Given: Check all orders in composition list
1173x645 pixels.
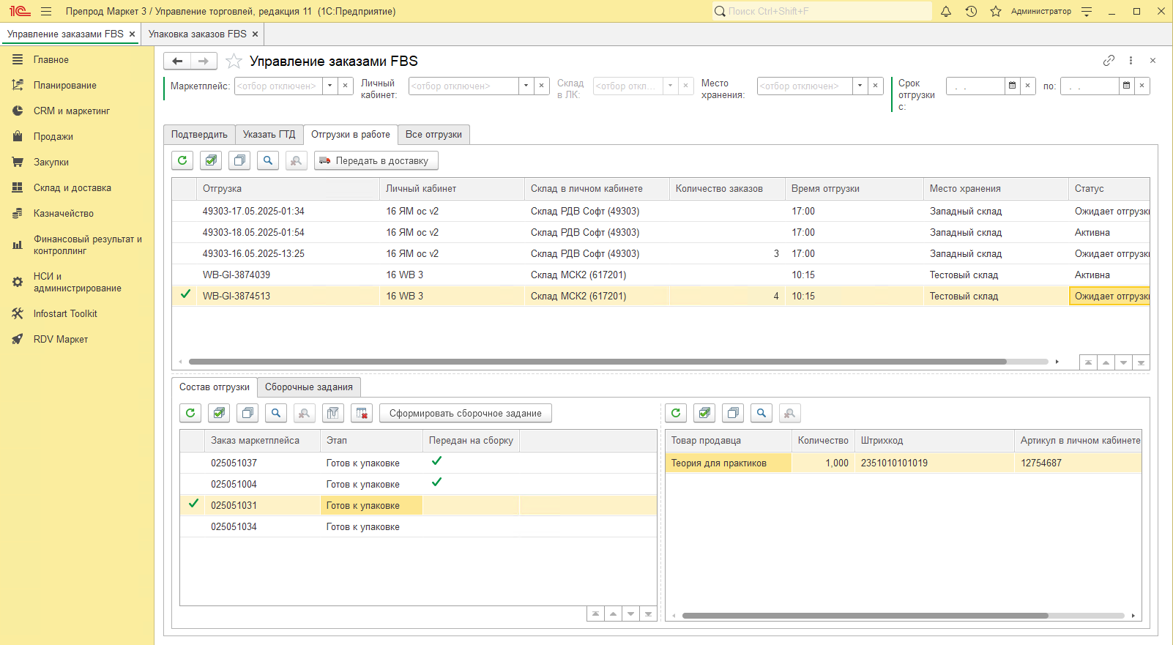Looking at the screenshot, I should [219, 413].
